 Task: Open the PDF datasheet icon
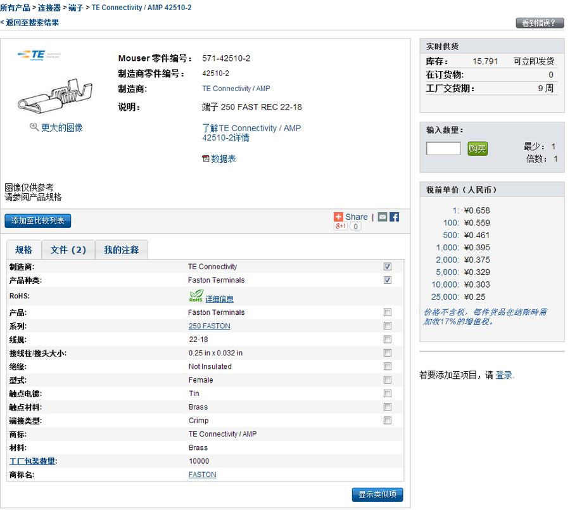tap(206, 159)
